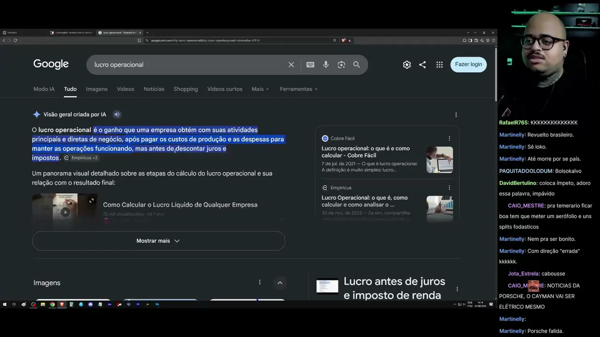Switch to the Vídeos tab
600x337 pixels.
(126, 89)
